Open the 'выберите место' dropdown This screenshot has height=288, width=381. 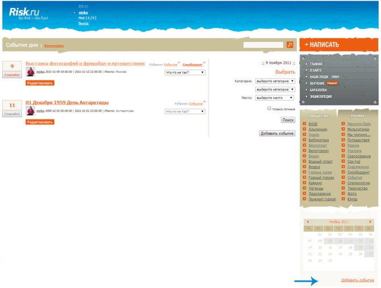(275, 98)
